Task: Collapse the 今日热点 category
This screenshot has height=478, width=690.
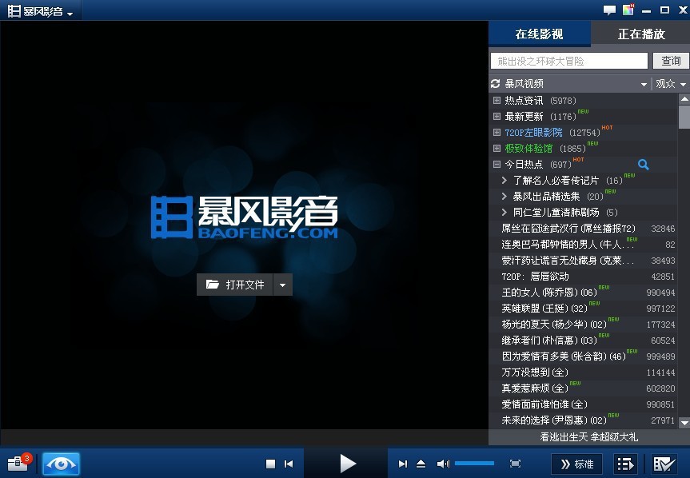Action: [x=497, y=165]
